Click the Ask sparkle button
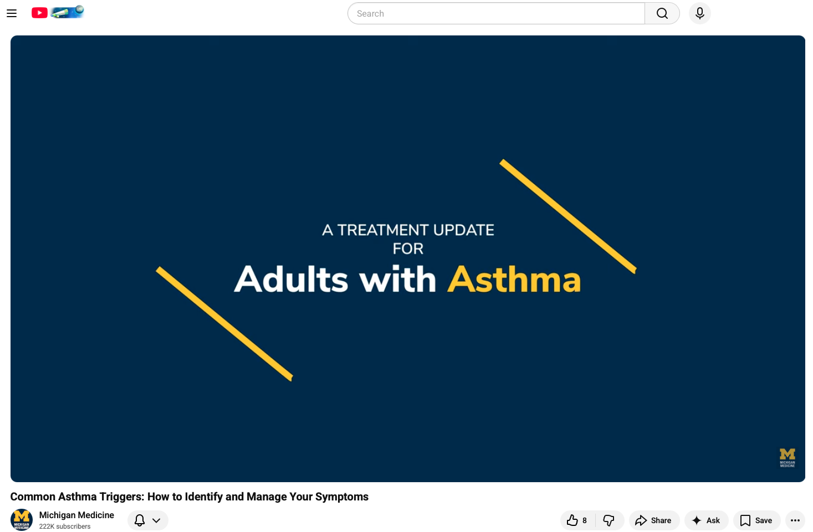Screen dimensions: 813x532 705,520
